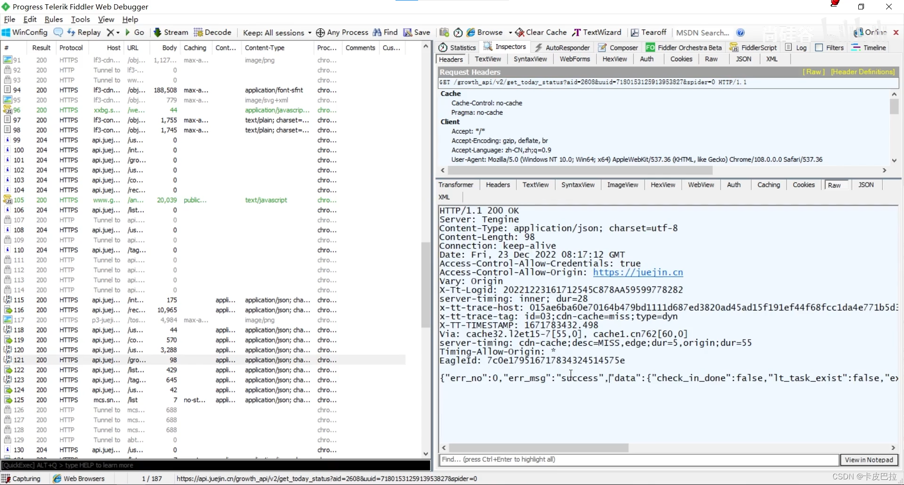Toggle Decode mode
The image size is (904, 485).
[213, 32]
